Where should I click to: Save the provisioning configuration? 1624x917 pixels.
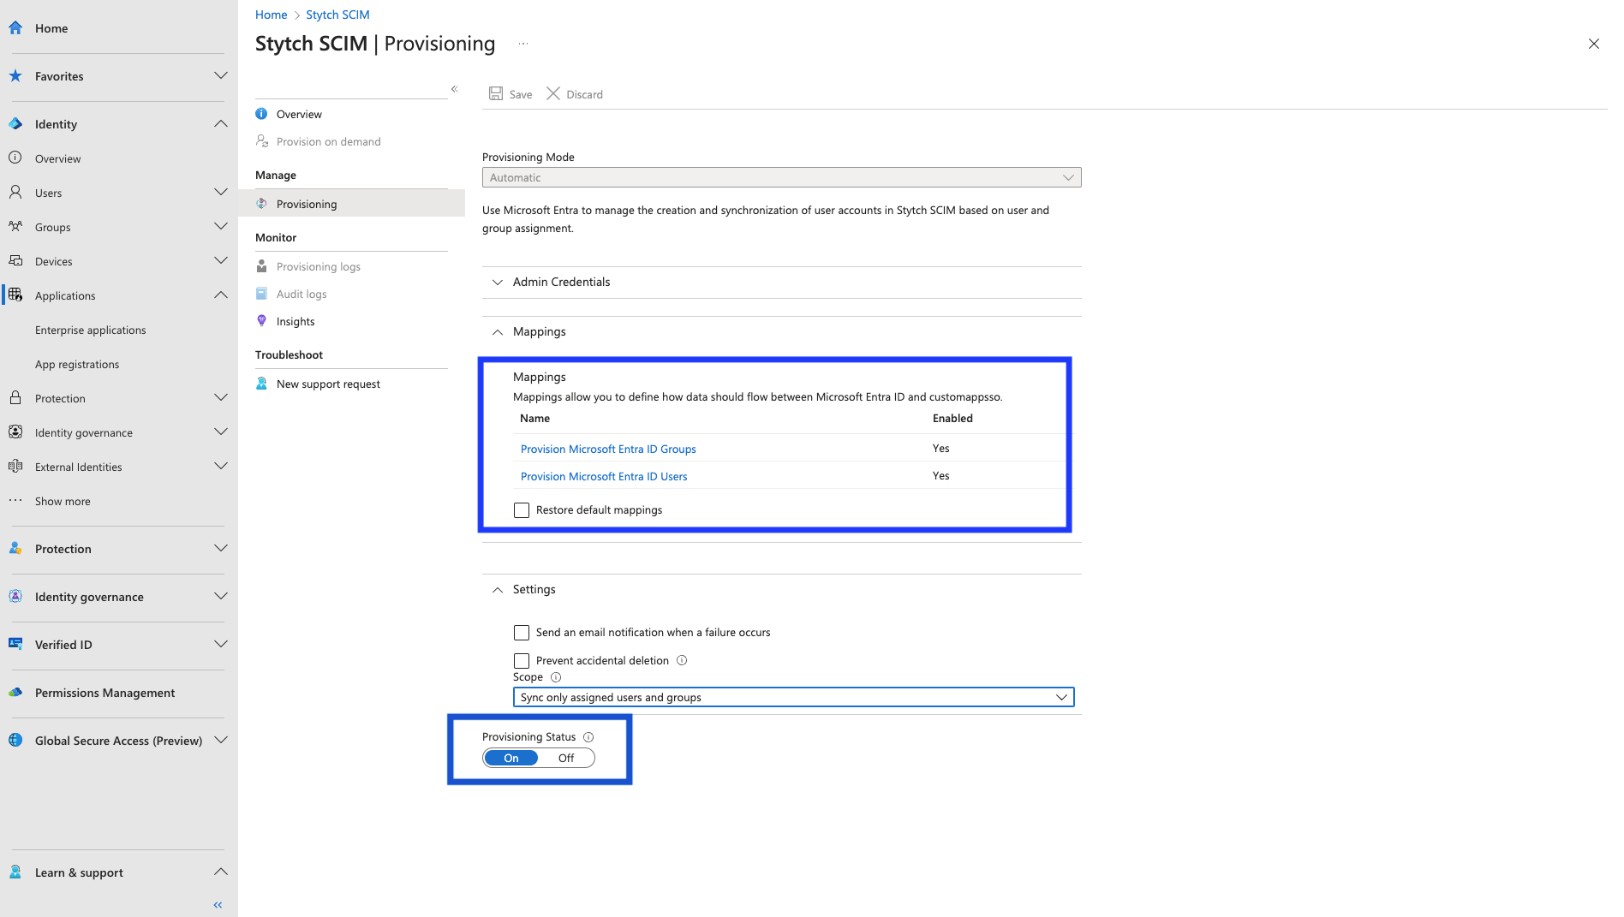click(510, 94)
